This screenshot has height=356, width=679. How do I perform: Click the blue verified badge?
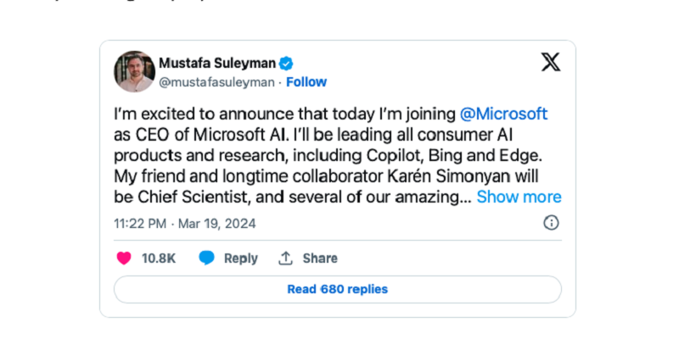point(288,62)
